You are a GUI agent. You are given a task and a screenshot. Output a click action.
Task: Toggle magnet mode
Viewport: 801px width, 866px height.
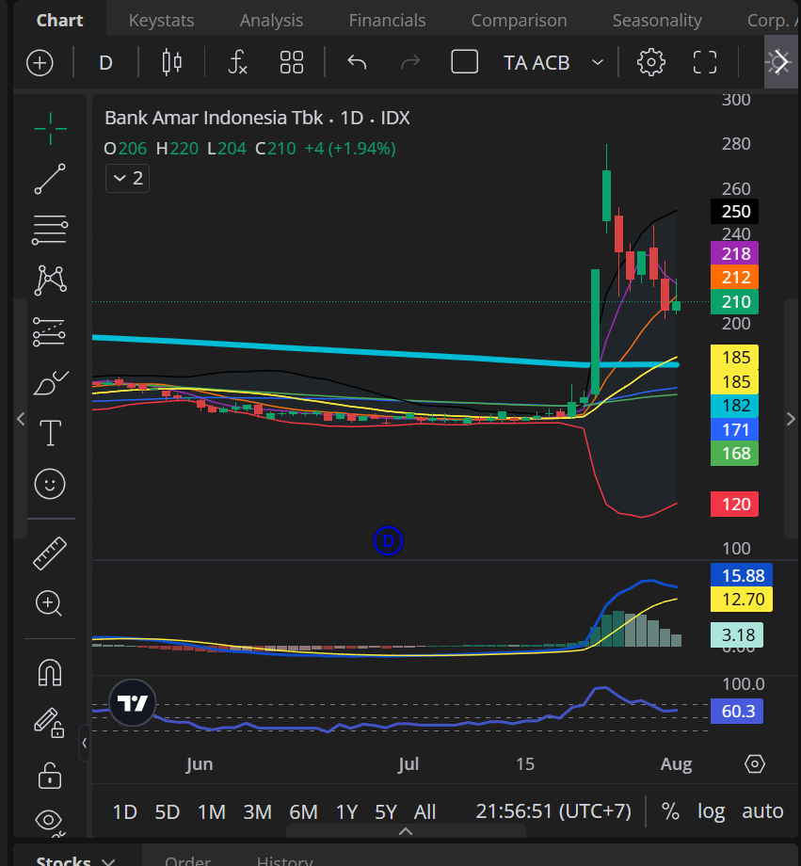click(50, 673)
